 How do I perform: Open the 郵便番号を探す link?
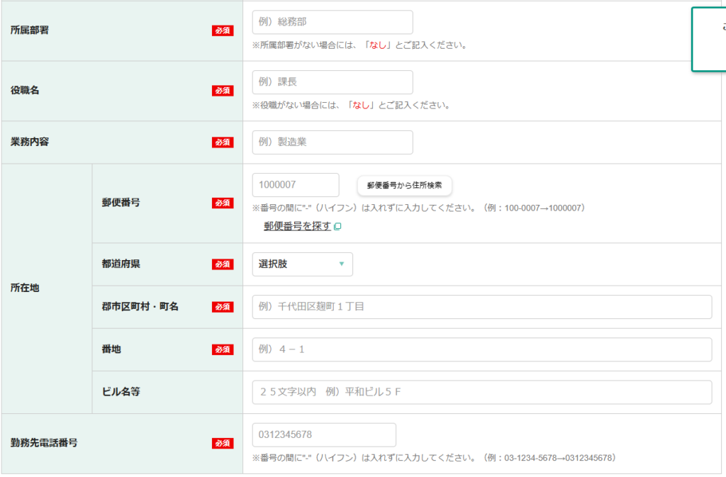297,227
